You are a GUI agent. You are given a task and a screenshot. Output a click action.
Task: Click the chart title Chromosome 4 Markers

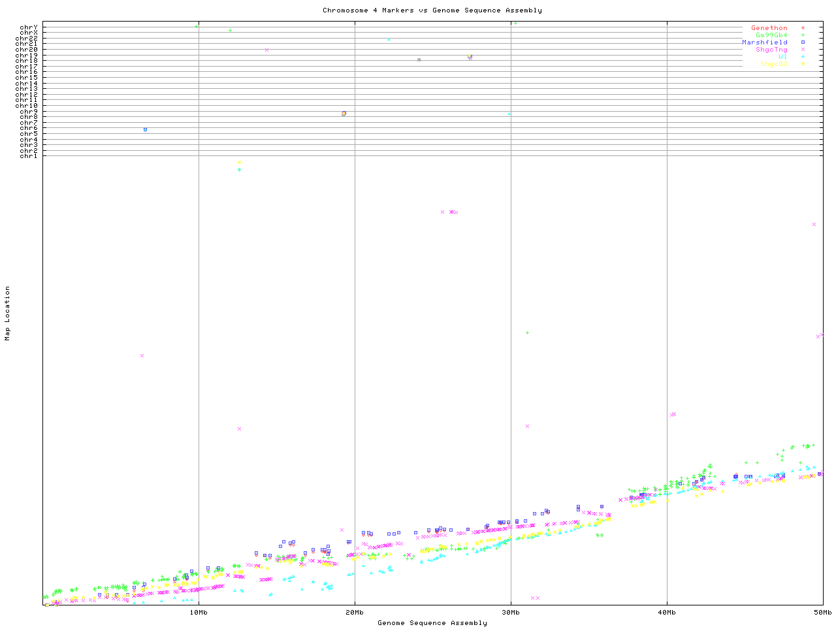(x=432, y=10)
